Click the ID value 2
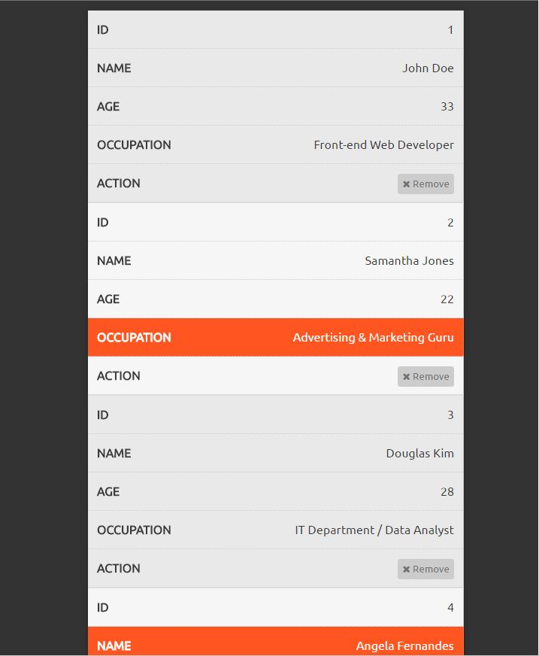The width and height of the screenshot is (539, 656). click(x=450, y=223)
